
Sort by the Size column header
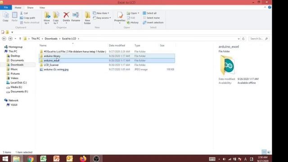point(162,45)
